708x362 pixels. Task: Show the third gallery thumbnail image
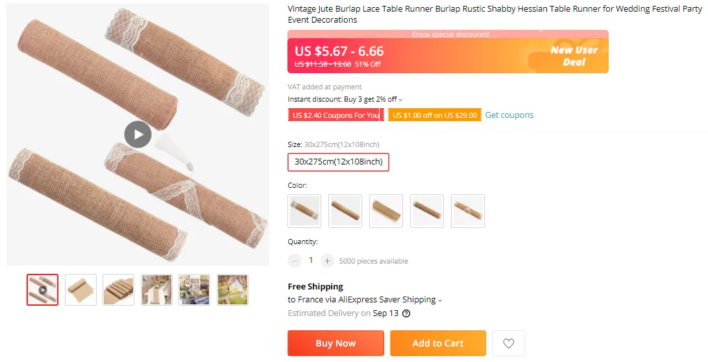(119, 289)
